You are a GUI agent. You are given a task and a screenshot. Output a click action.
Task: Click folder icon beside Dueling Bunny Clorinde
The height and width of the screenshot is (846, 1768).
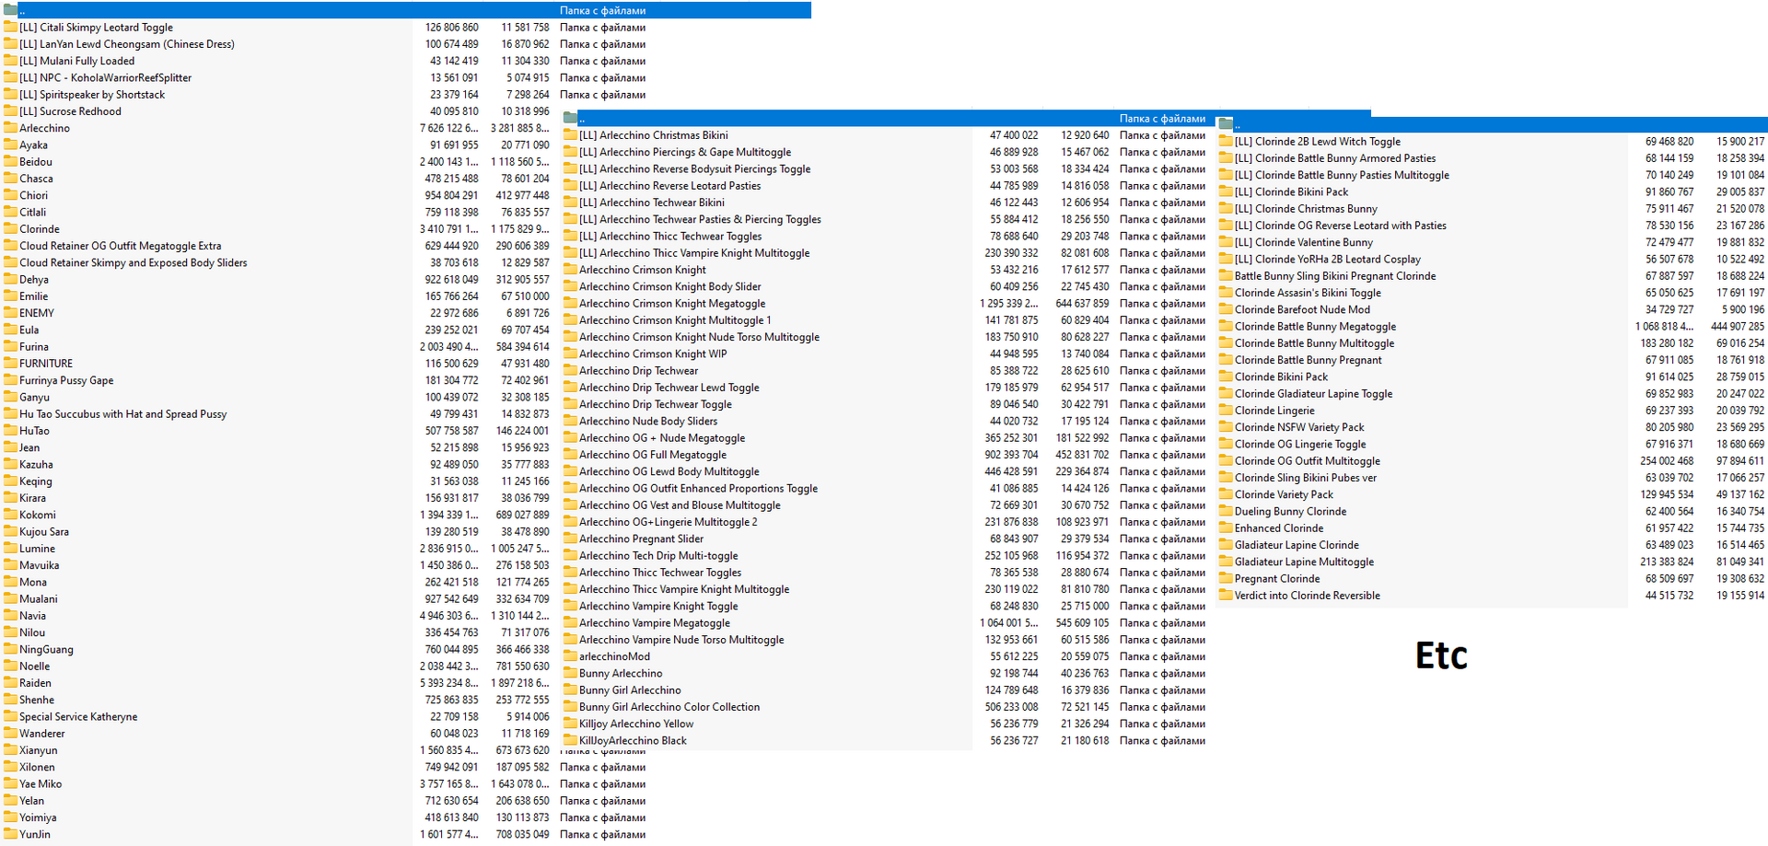[x=1226, y=511]
